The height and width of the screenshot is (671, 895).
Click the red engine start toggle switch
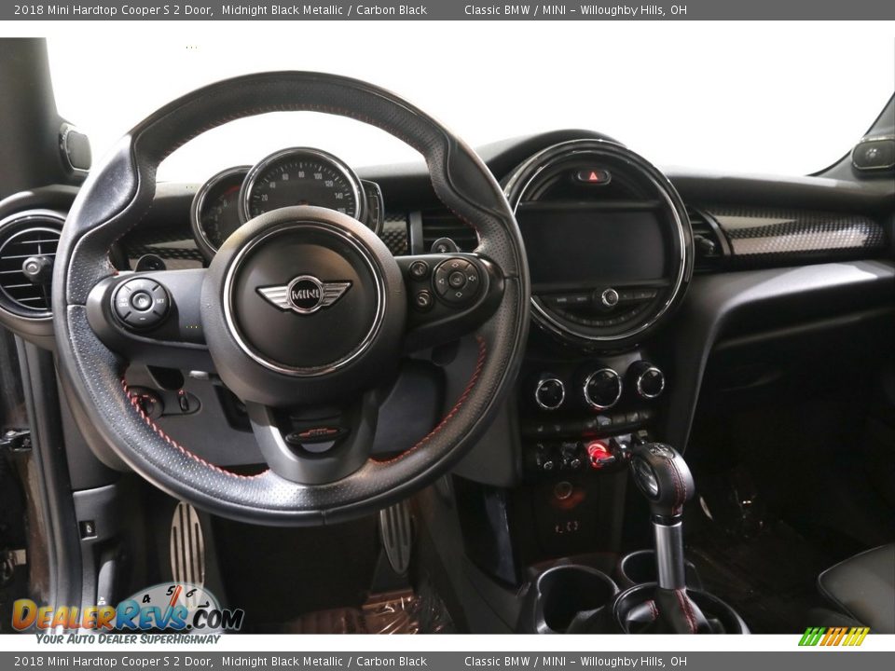pyautogui.click(x=599, y=454)
